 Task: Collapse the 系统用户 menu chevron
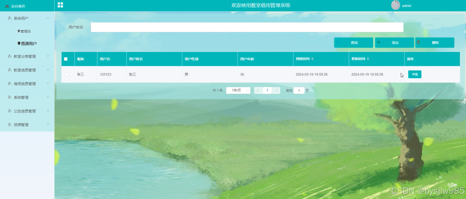48,18
